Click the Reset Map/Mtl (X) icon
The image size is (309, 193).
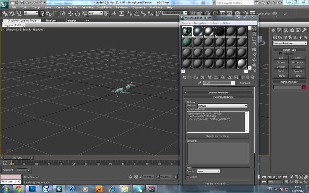[x=203, y=77]
